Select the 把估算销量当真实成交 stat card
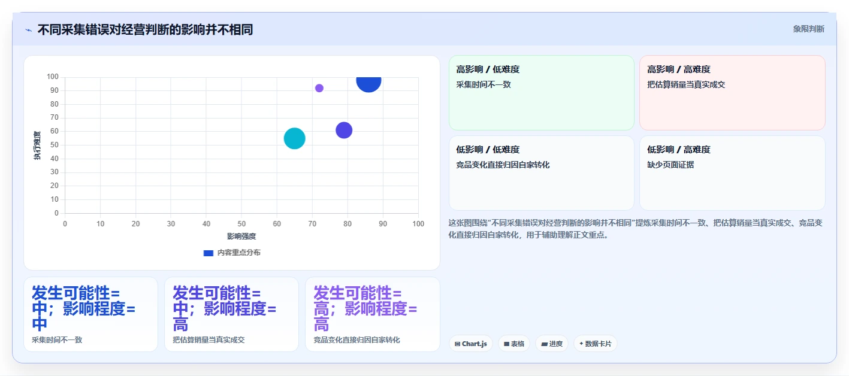849x376 pixels. click(x=231, y=314)
